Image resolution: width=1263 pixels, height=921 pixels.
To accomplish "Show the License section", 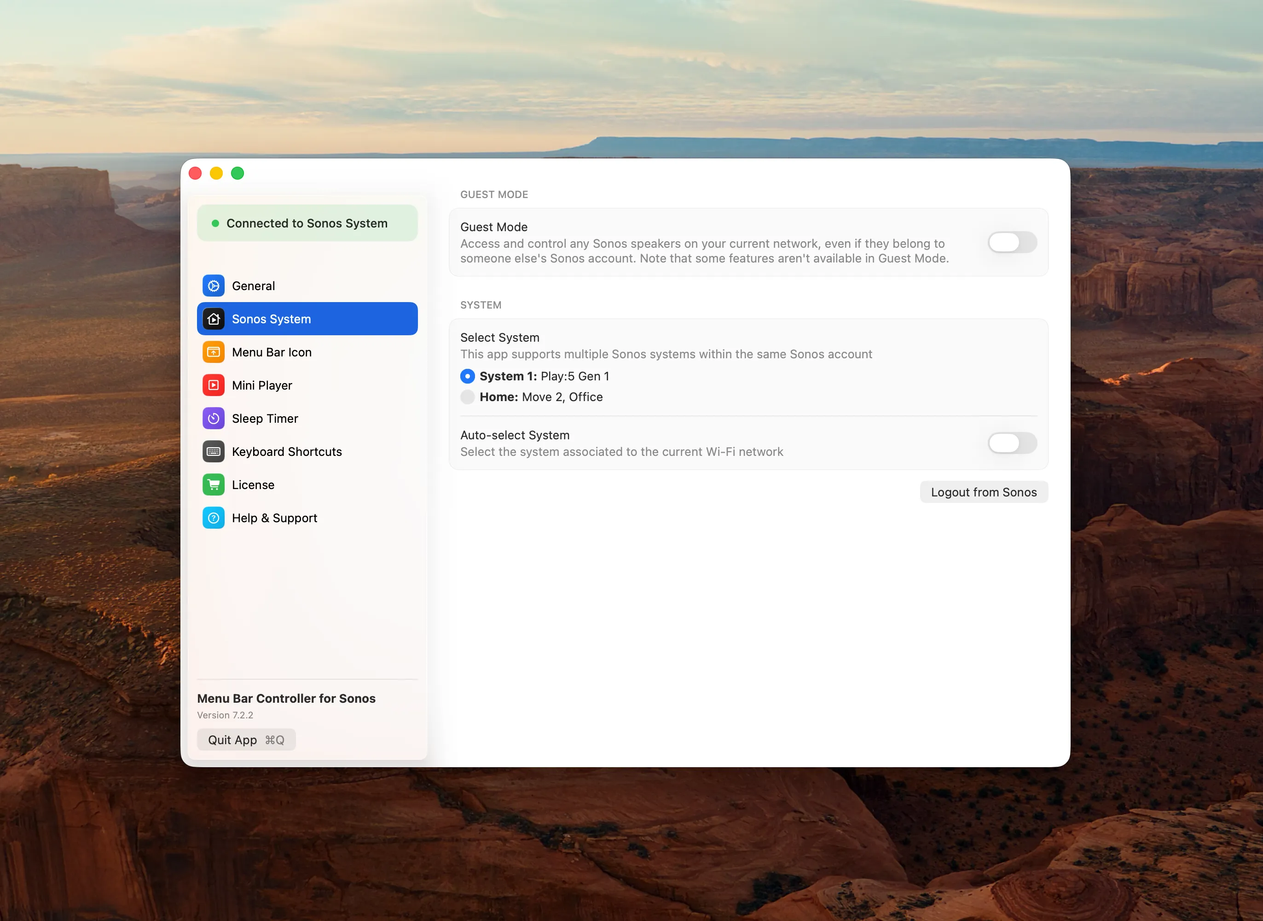I will click(x=307, y=485).
